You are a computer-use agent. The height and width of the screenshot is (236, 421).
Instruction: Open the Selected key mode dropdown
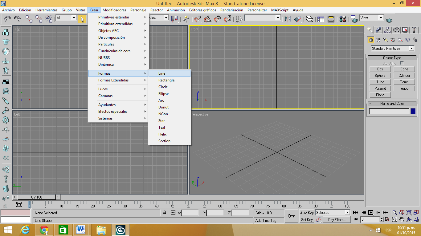click(x=333, y=213)
